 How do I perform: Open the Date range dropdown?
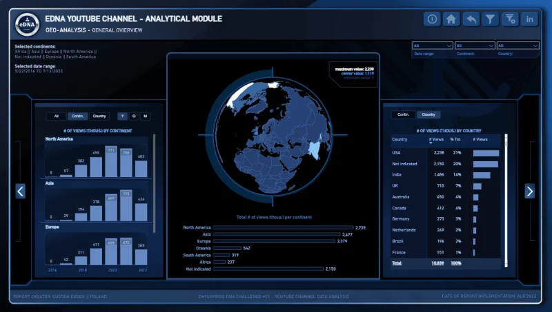433,45
